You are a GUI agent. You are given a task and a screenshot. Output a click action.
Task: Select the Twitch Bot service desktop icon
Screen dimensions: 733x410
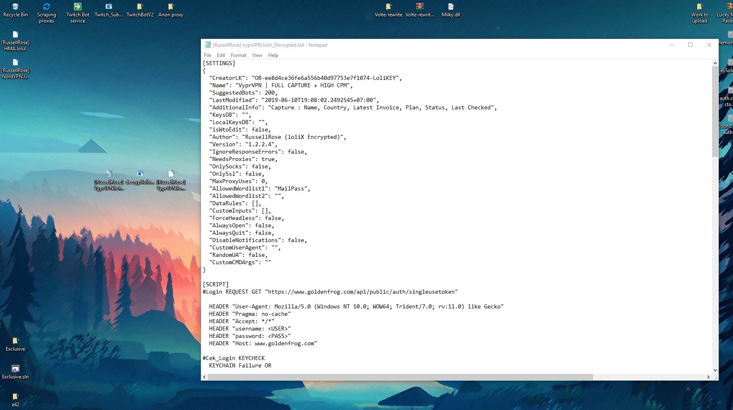[78, 13]
